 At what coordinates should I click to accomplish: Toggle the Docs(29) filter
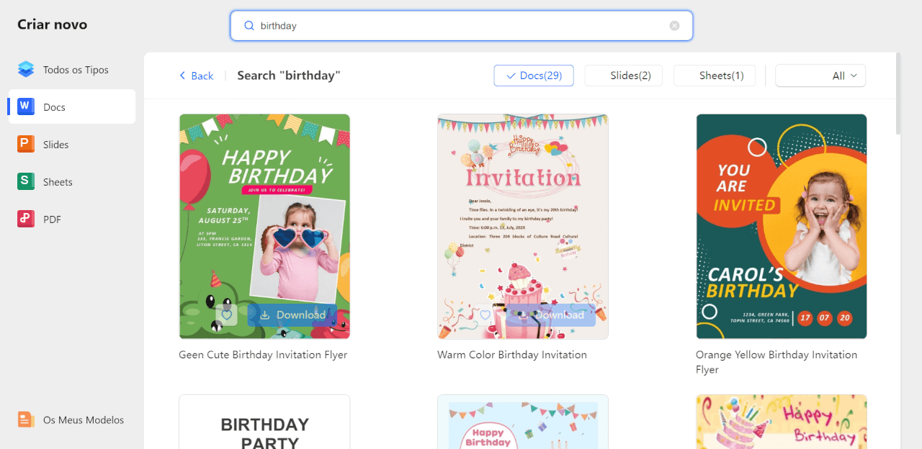[x=534, y=76]
